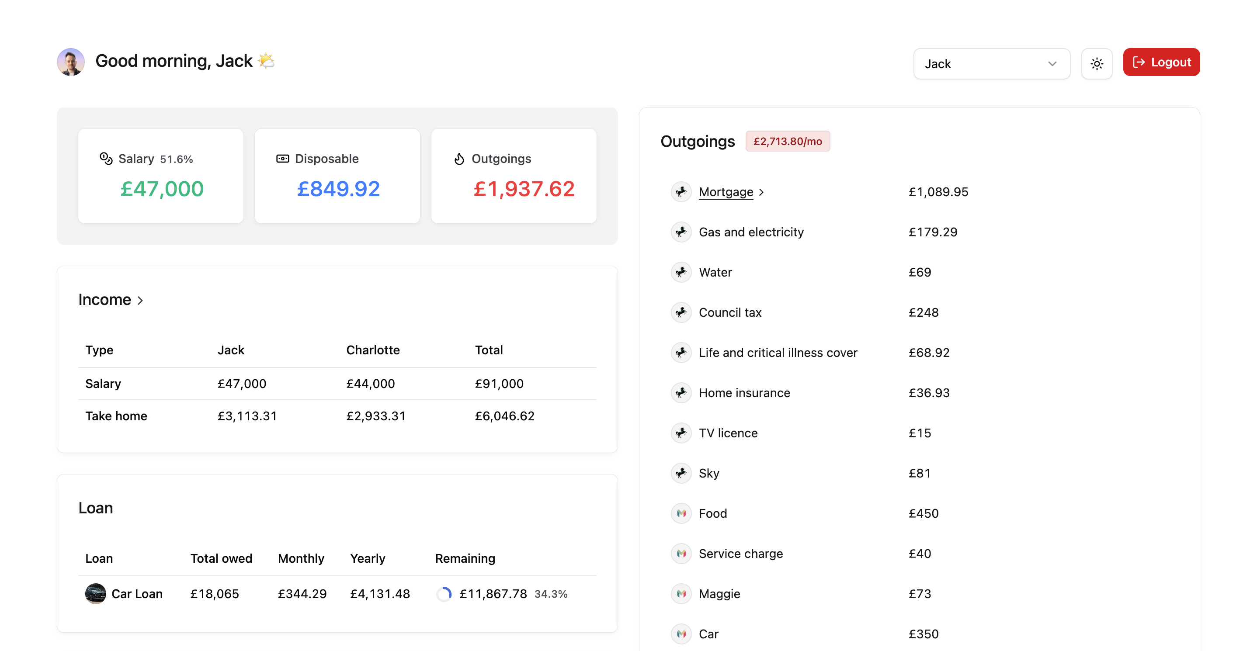
Task: Click the car image next to Car Loan
Action: click(96, 593)
